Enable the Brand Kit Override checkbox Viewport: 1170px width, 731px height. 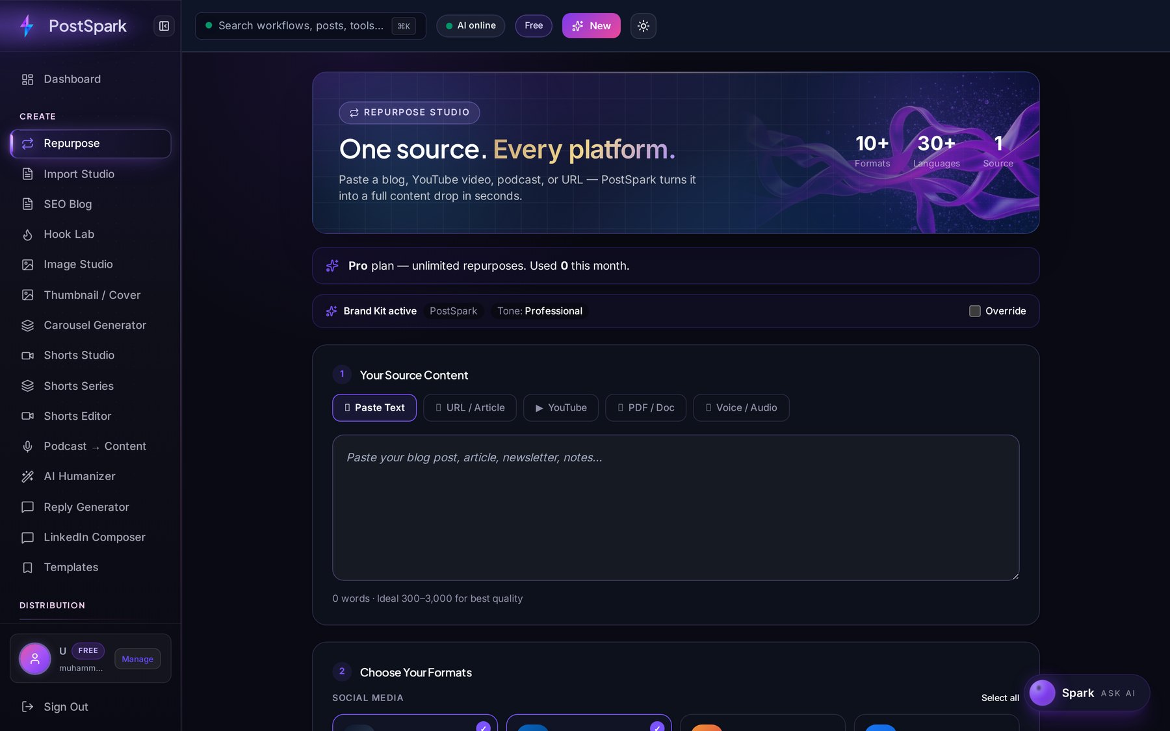click(x=974, y=311)
